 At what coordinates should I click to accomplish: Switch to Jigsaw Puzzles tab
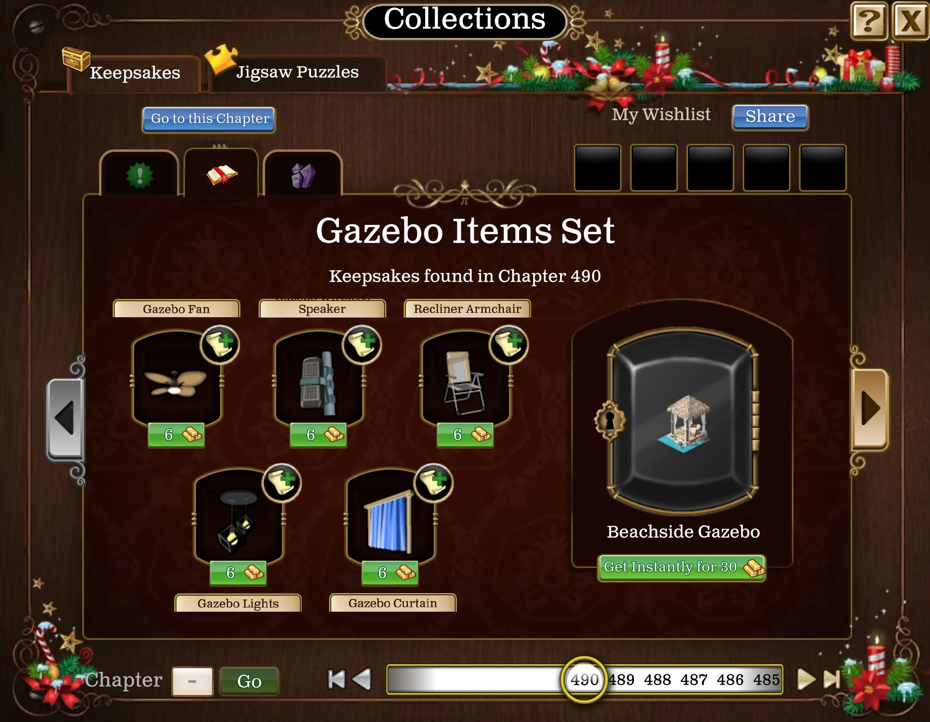point(297,72)
